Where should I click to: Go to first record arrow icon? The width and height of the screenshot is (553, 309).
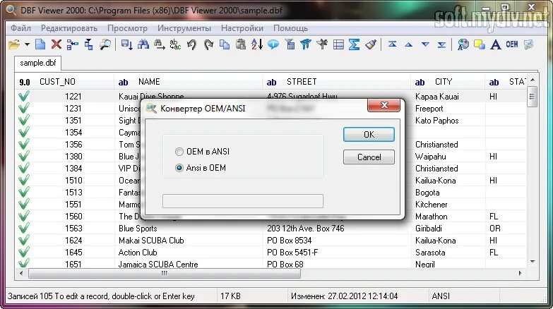[392, 44]
